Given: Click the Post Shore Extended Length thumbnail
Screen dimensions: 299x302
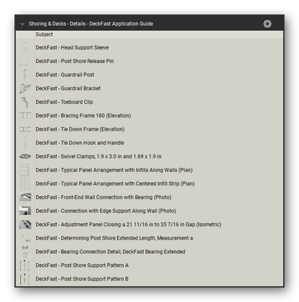Looking at the screenshot, I should point(25,238).
